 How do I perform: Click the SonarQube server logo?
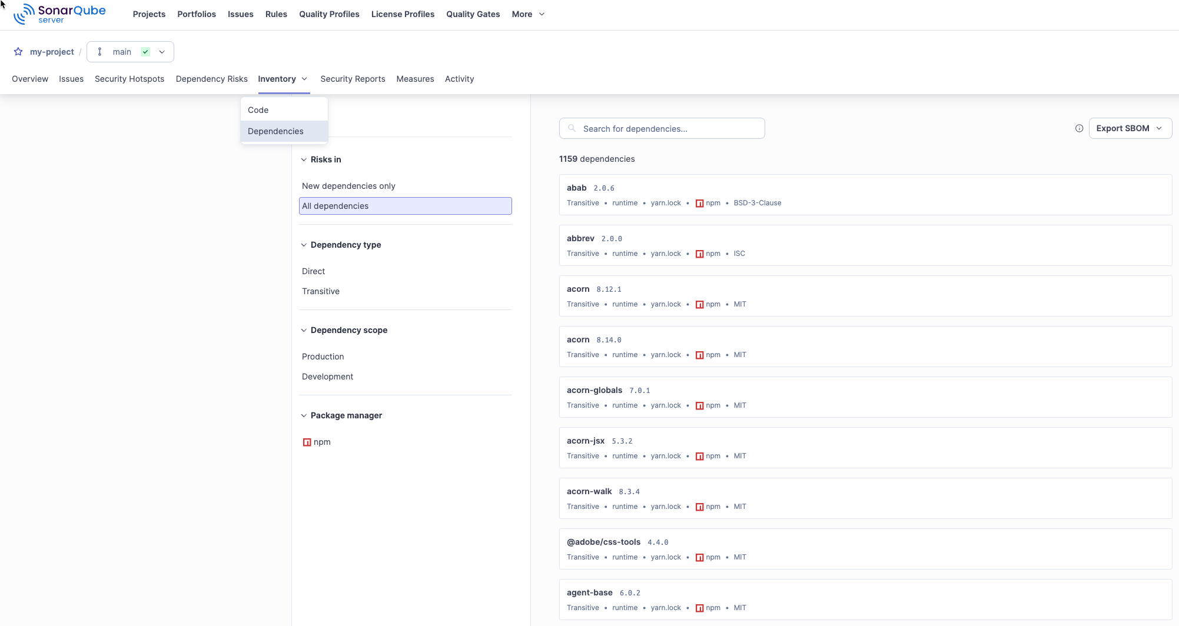click(x=59, y=14)
